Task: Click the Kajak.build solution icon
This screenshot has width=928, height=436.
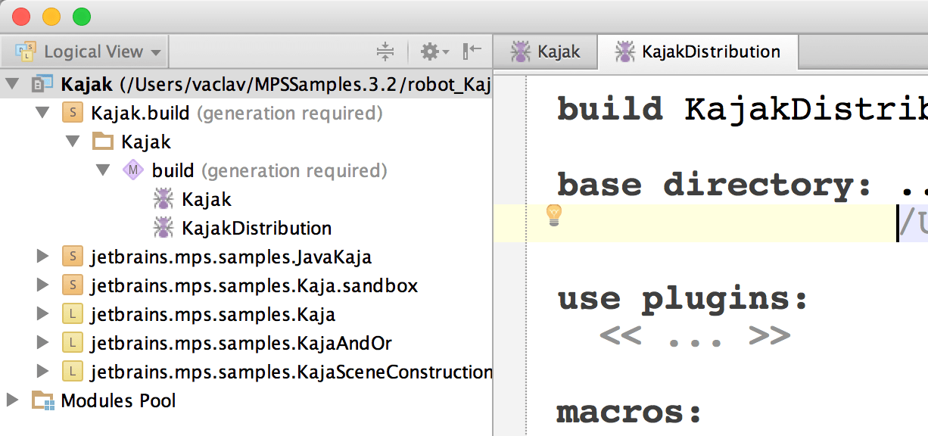Action: coord(72,114)
